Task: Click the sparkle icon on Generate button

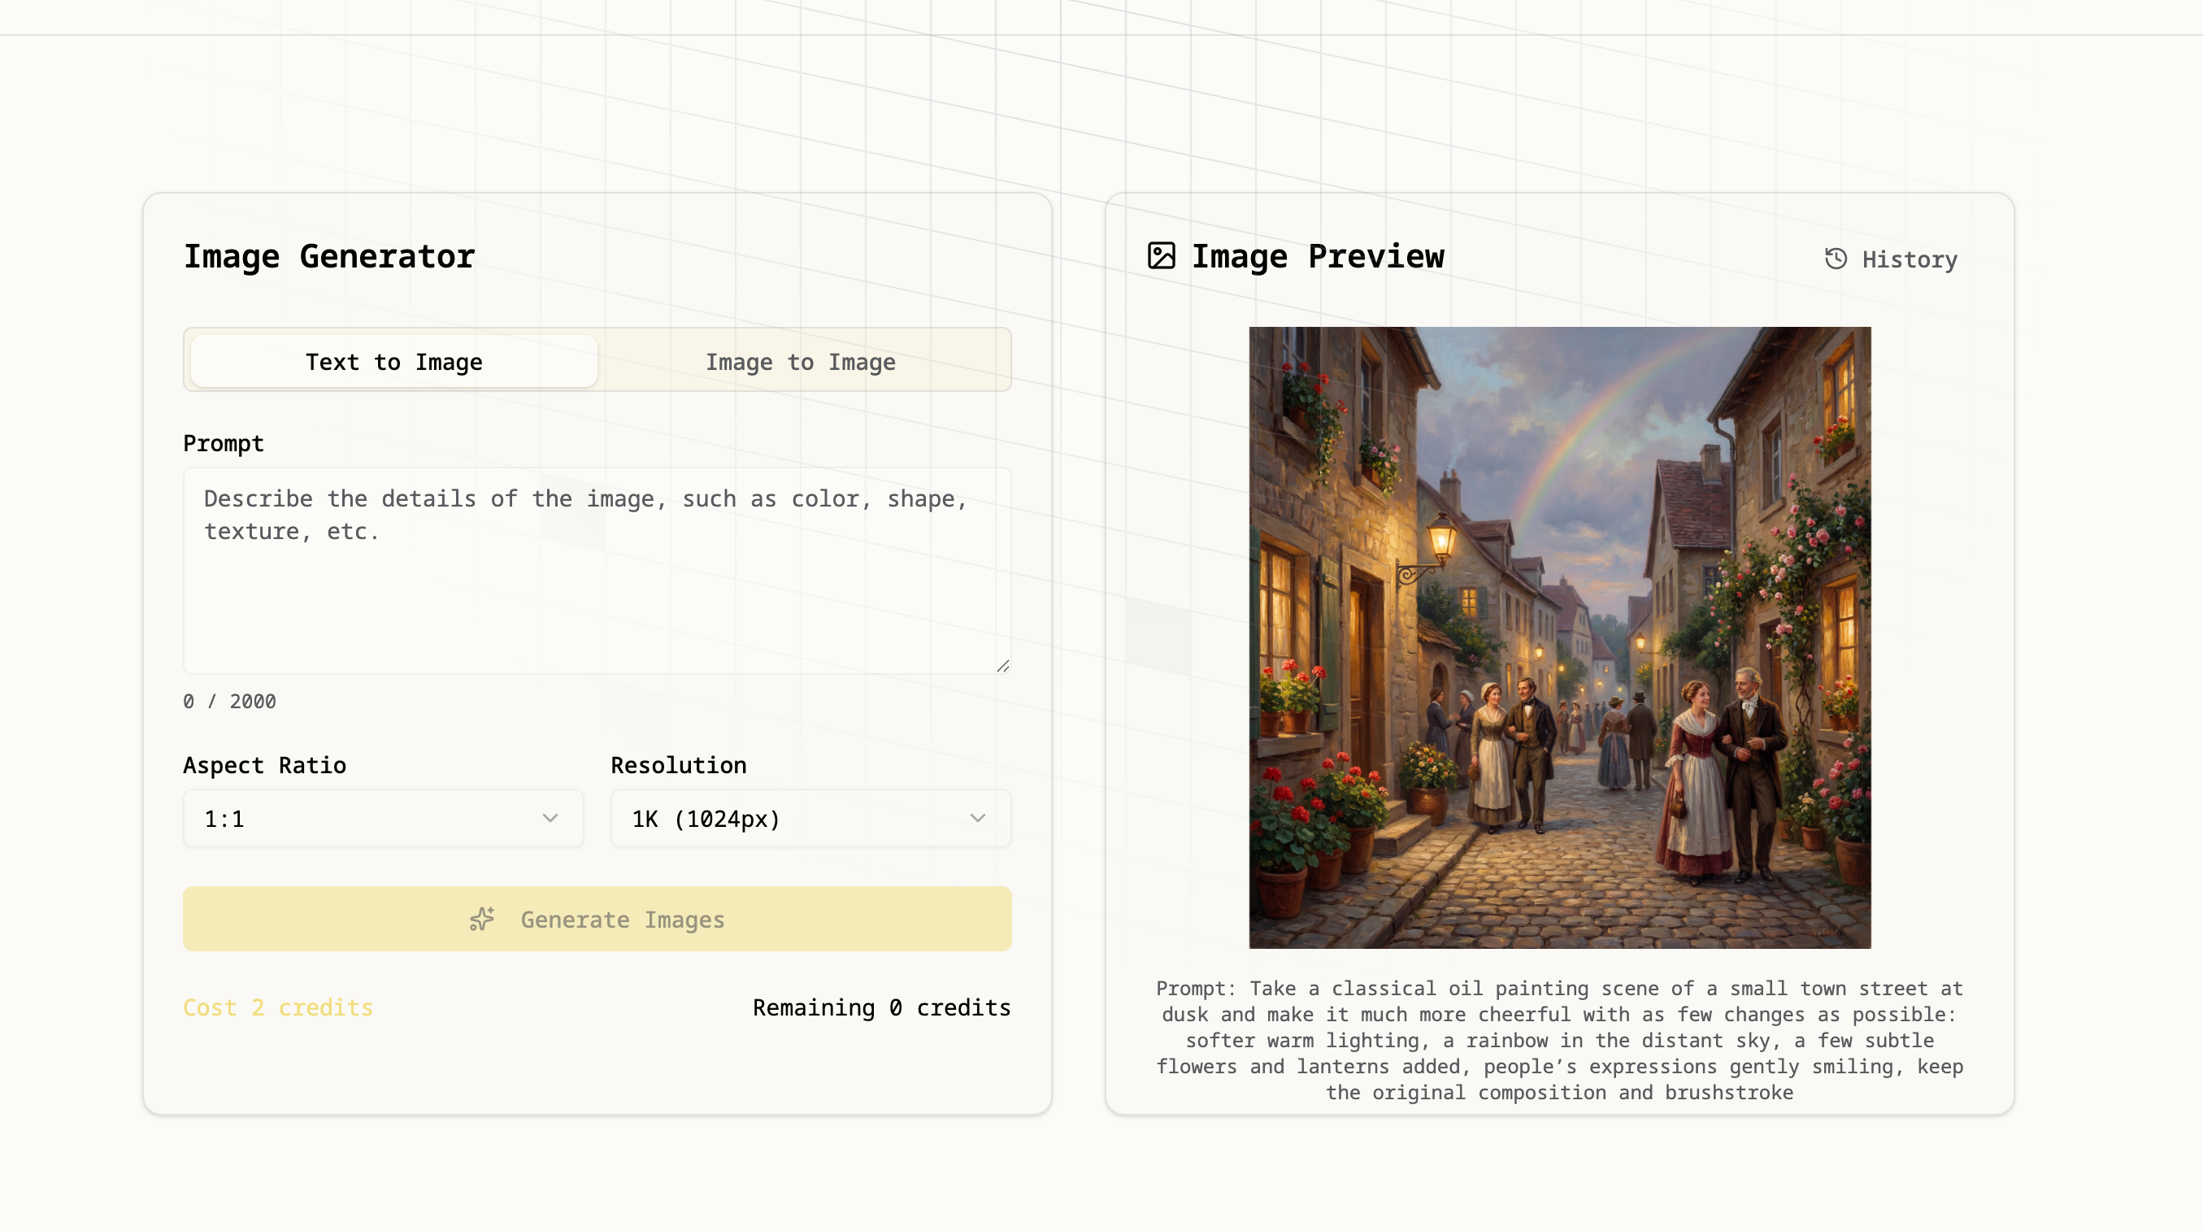Action: click(482, 920)
